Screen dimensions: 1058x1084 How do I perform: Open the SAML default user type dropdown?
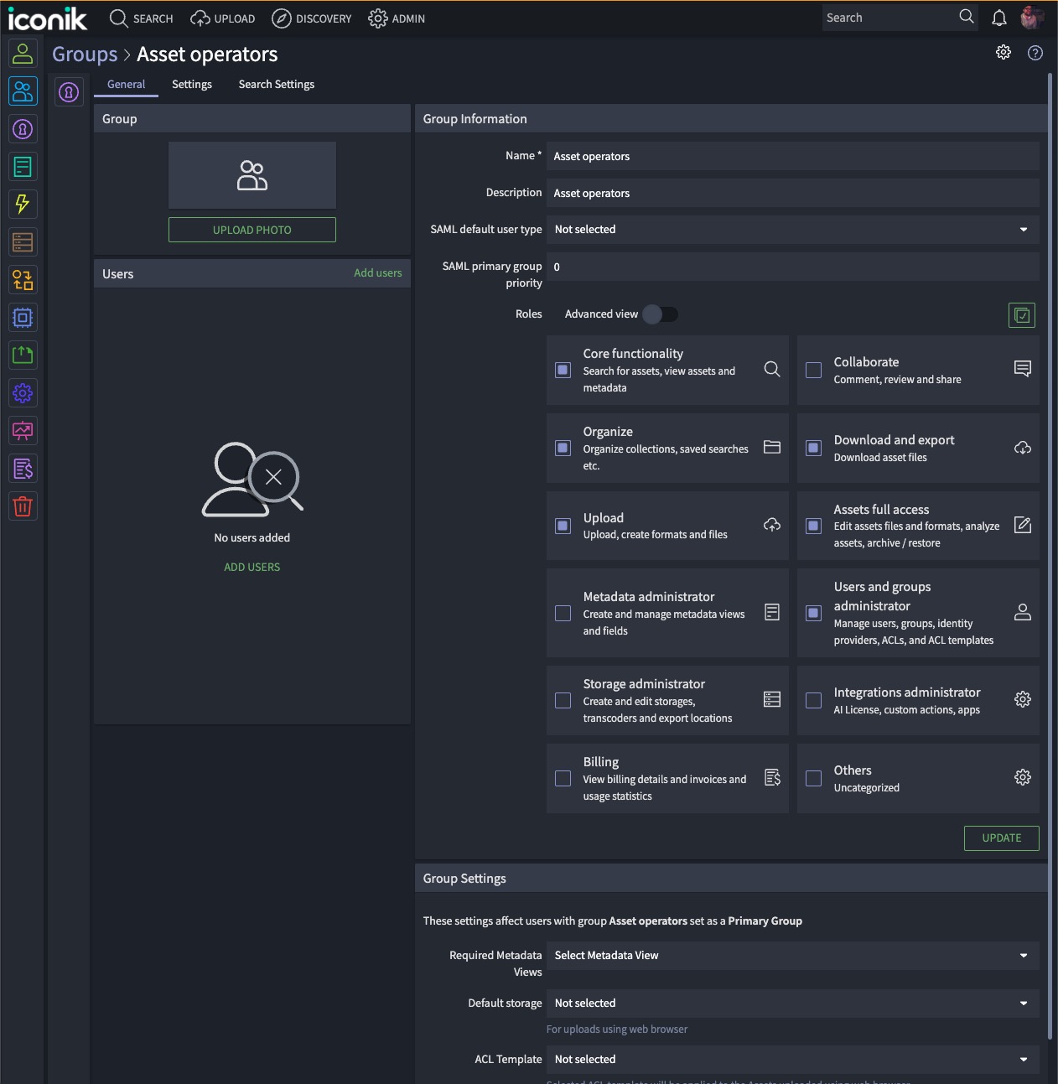(x=1022, y=229)
